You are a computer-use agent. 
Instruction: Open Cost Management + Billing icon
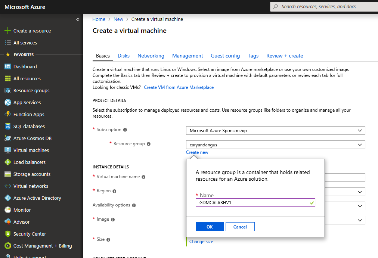point(8,246)
